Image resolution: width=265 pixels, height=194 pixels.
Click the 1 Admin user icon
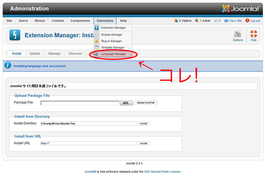tap(197, 20)
